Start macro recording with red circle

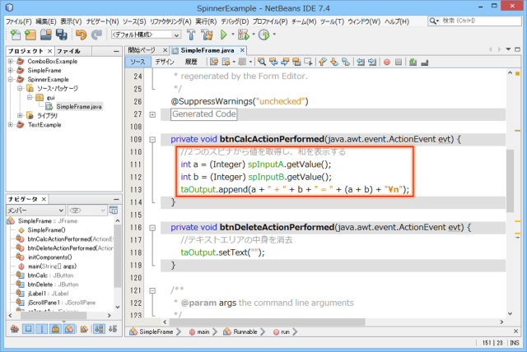[x=387, y=62]
